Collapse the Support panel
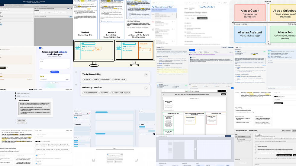This screenshot has height=166, width=296. (x=154, y=124)
